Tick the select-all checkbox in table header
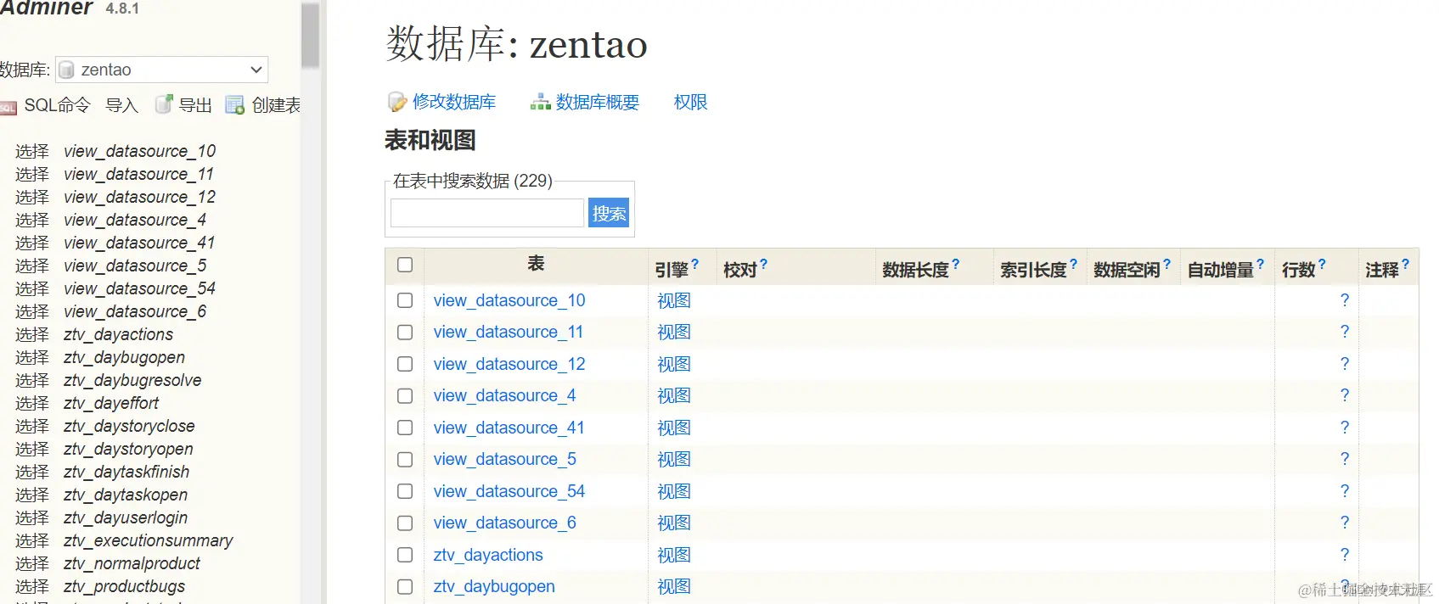Image resolution: width=1439 pixels, height=604 pixels. click(405, 265)
